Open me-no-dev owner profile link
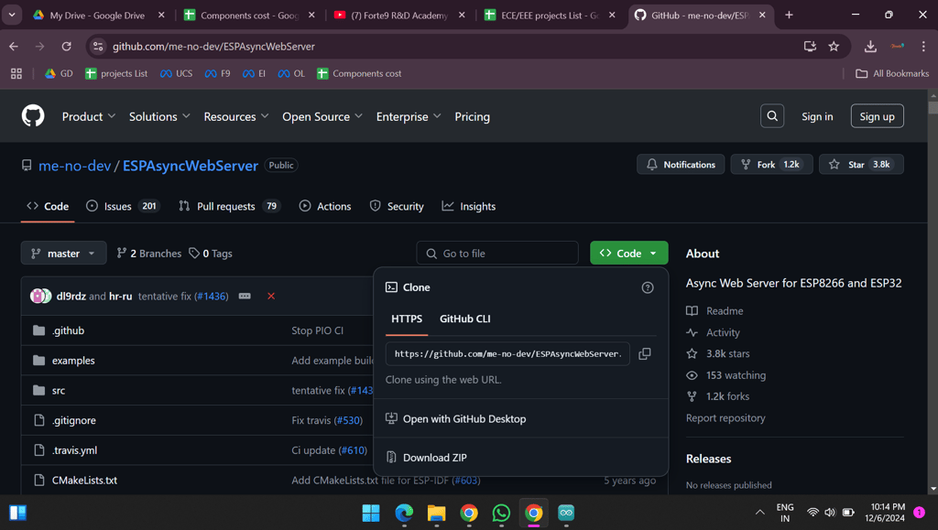The height and width of the screenshot is (530, 938). click(75, 166)
